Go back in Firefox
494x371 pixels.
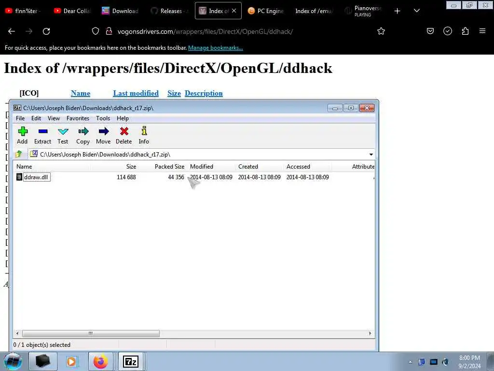[12, 31]
